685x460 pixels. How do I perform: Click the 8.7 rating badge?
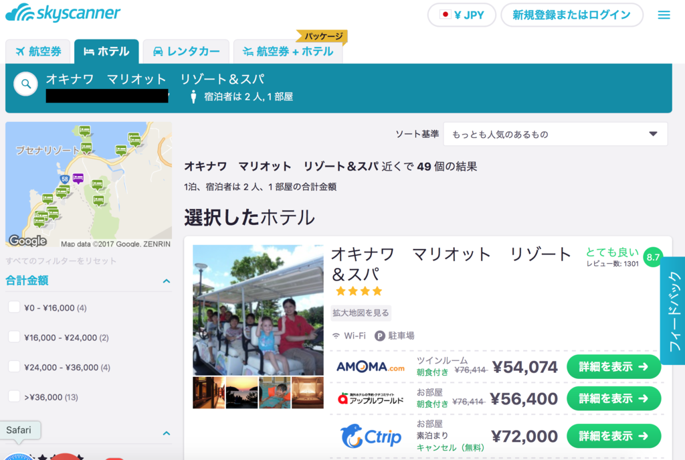653,258
